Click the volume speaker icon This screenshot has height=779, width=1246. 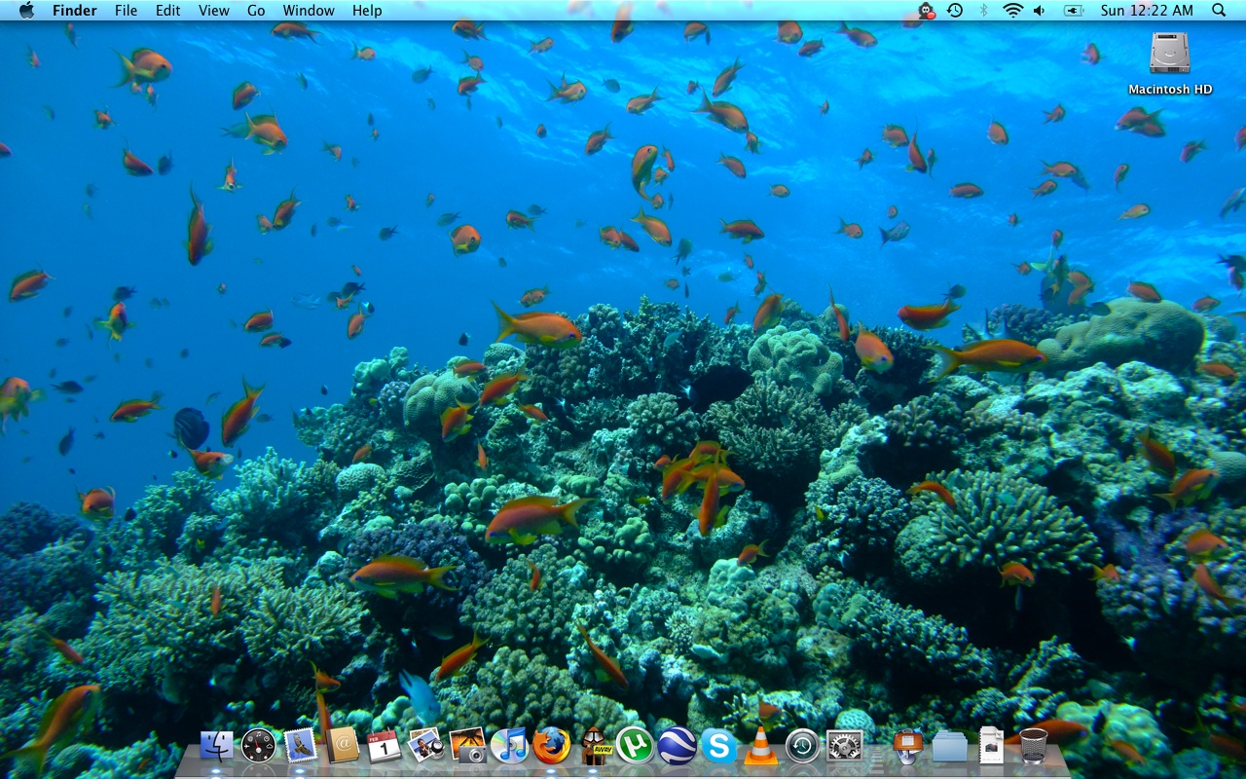[1040, 11]
